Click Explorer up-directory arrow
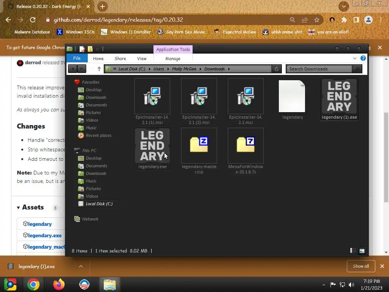 pyautogui.click(x=99, y=69)
